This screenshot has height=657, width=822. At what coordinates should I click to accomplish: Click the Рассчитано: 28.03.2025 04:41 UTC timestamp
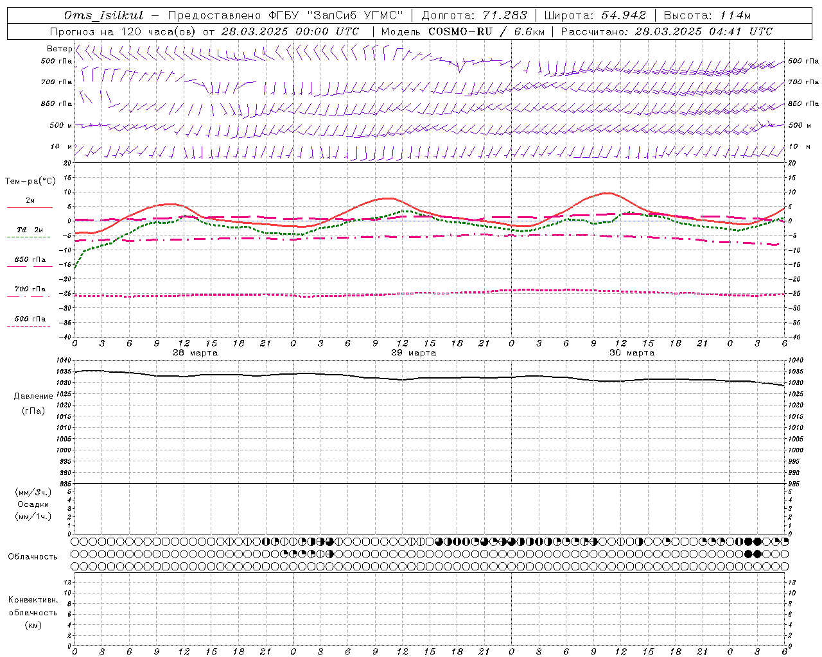667,31
